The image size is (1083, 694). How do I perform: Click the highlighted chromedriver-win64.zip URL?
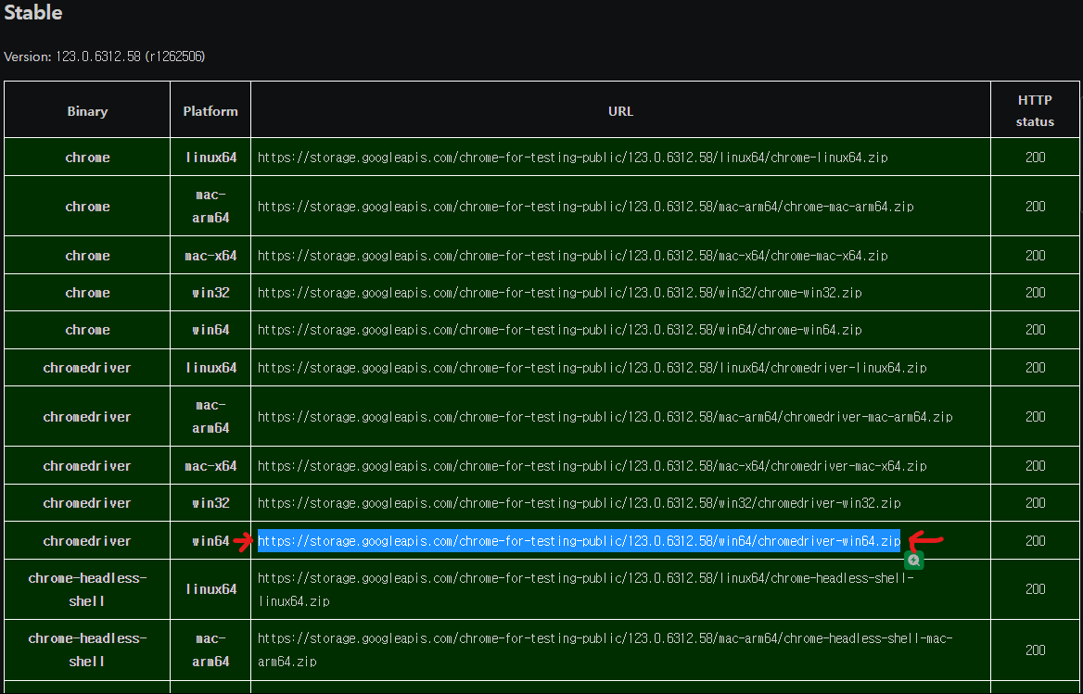[x=579, y=541]
